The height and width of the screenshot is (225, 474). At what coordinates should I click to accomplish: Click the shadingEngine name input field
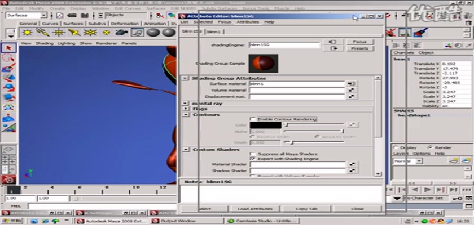(284, 45)
